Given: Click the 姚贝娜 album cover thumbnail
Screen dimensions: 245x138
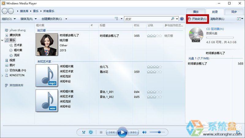Looking at the screenshot, I should click(47, 44).
